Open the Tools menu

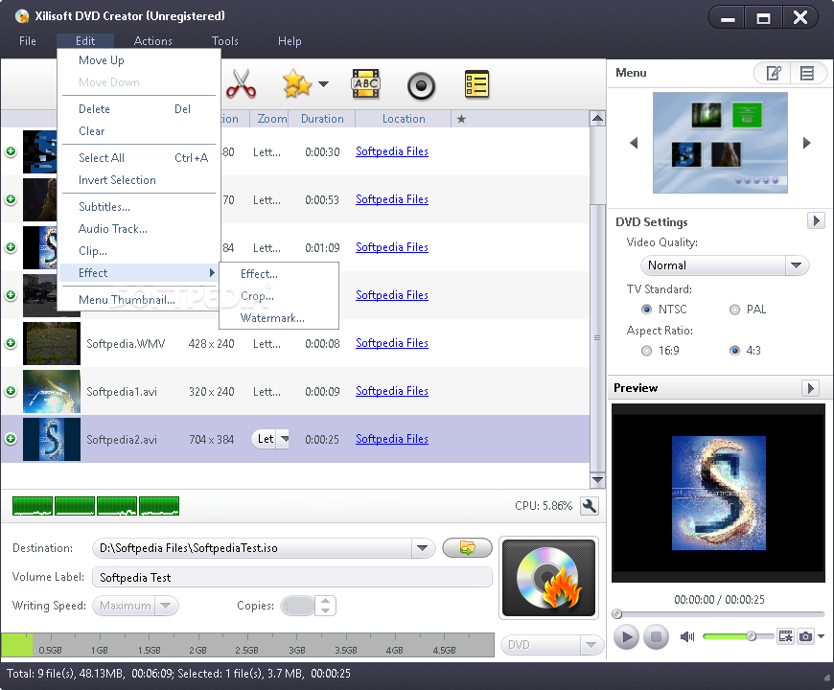pos(225,41)
